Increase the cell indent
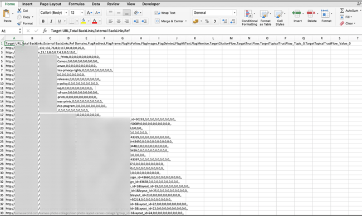362x216 pixels. tap(144, 21)
